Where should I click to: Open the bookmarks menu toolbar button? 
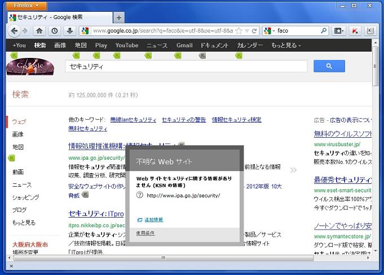coord(339,31)
